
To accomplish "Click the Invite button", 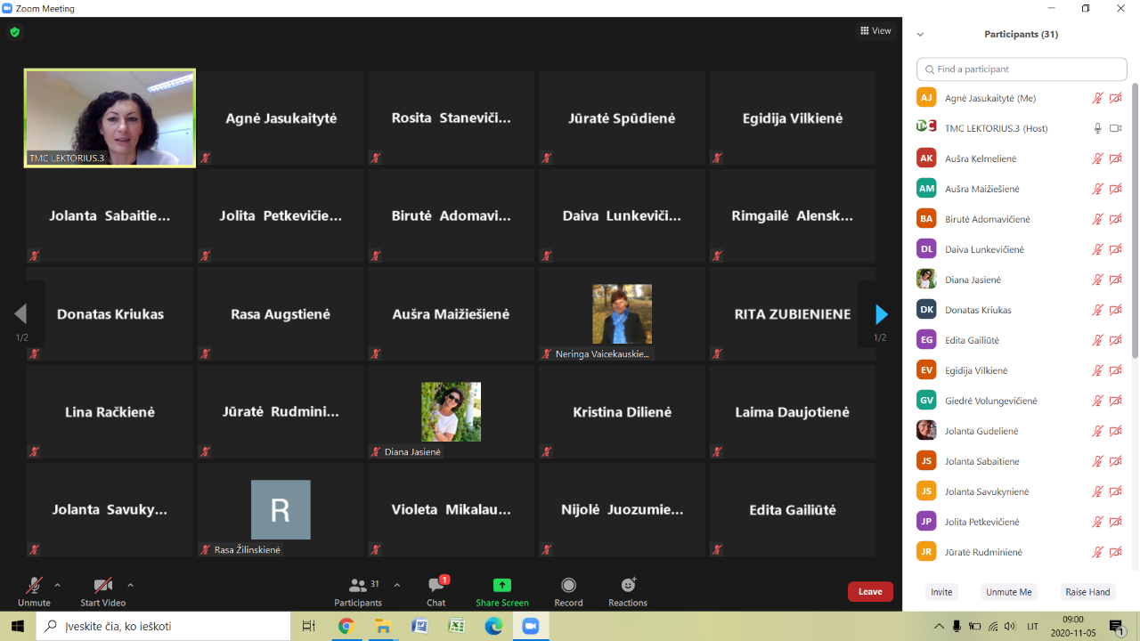I will (941, 592).
